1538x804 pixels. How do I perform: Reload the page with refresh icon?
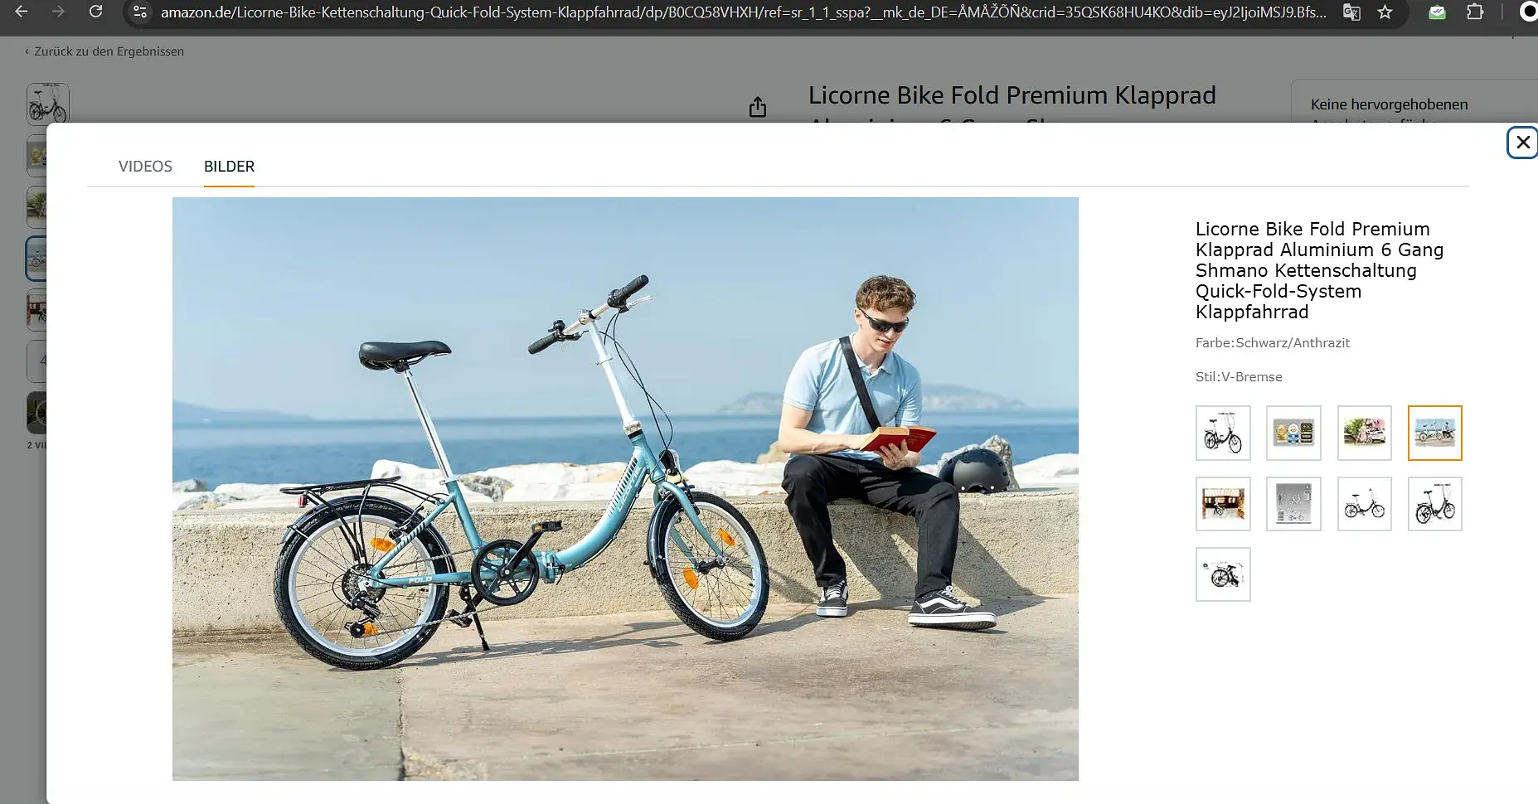tap(95, 12)
